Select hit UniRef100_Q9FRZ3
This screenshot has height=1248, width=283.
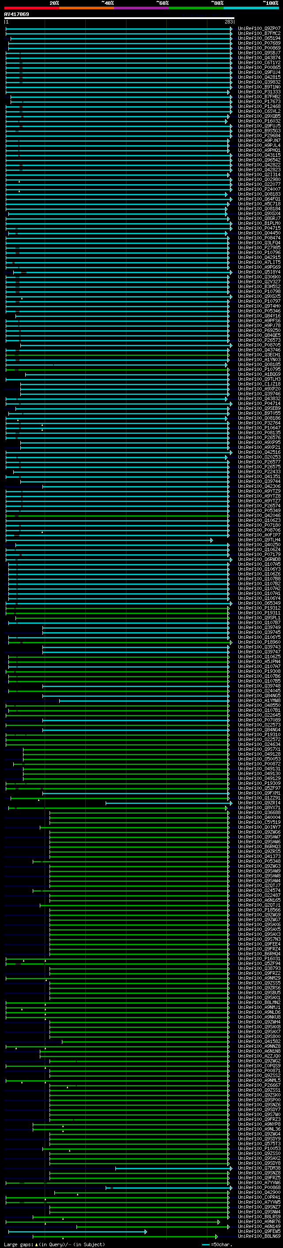259,1119
